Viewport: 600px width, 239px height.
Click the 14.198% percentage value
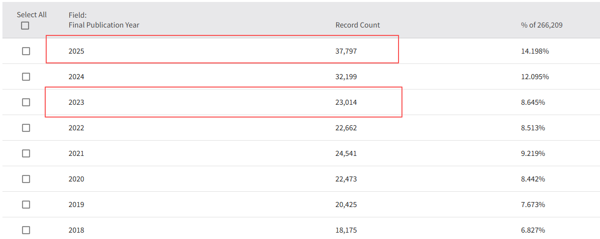click(535, 51)
